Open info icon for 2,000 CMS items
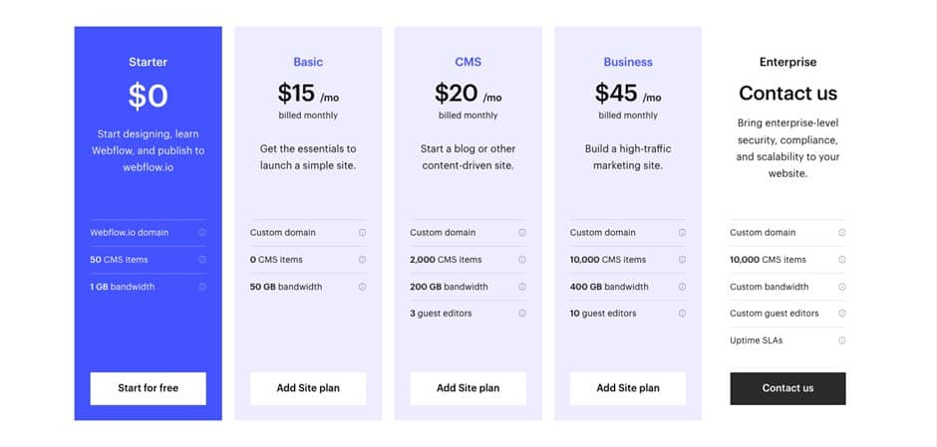The width and height of the screenshot is (937, 447). point(522,260)
